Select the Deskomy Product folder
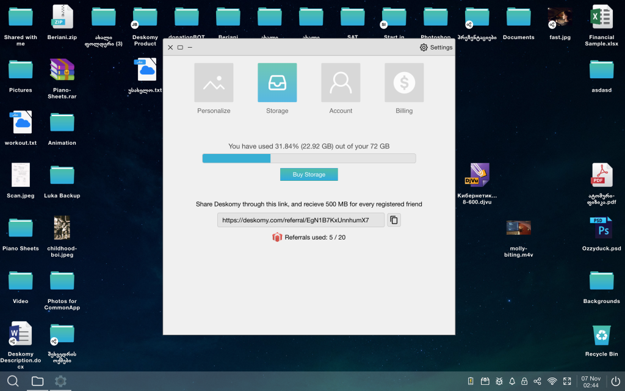This screenshot has width=625, height=391. 145,26
